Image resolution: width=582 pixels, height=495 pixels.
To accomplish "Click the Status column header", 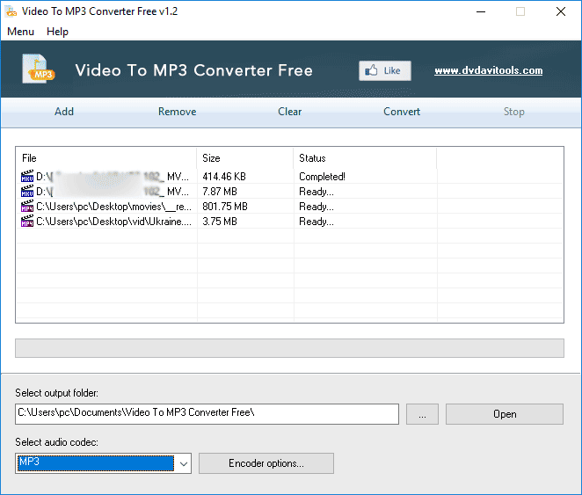I will 365,158.
